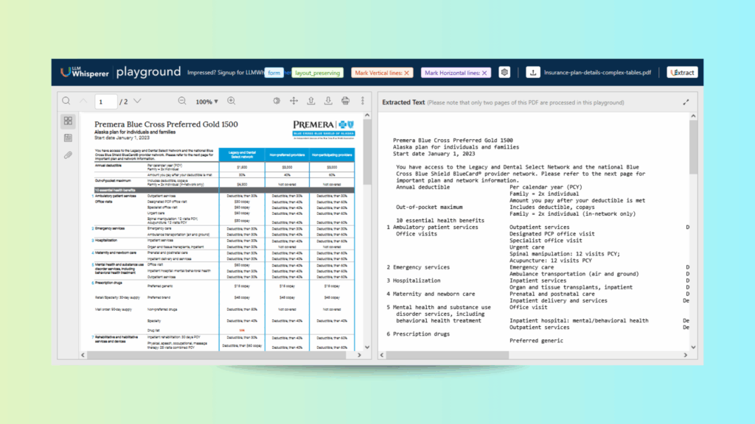Click the Extract button

coord(682,73)
